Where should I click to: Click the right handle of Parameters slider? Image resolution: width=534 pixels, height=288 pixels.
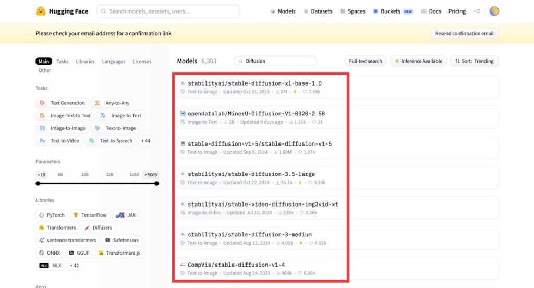pyautogui.click(x=156, y=183)
